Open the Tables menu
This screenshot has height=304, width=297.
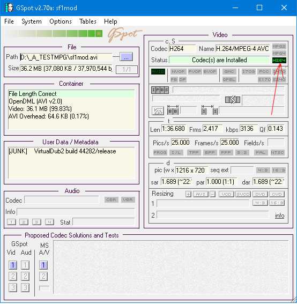point(87,21)
